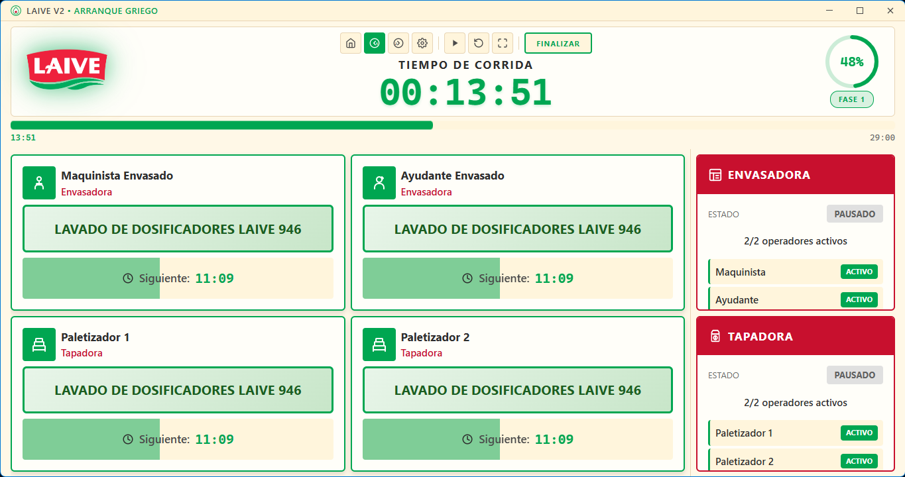Click the operator icon on the Maquinista Envasado card

tap(39, 183)
